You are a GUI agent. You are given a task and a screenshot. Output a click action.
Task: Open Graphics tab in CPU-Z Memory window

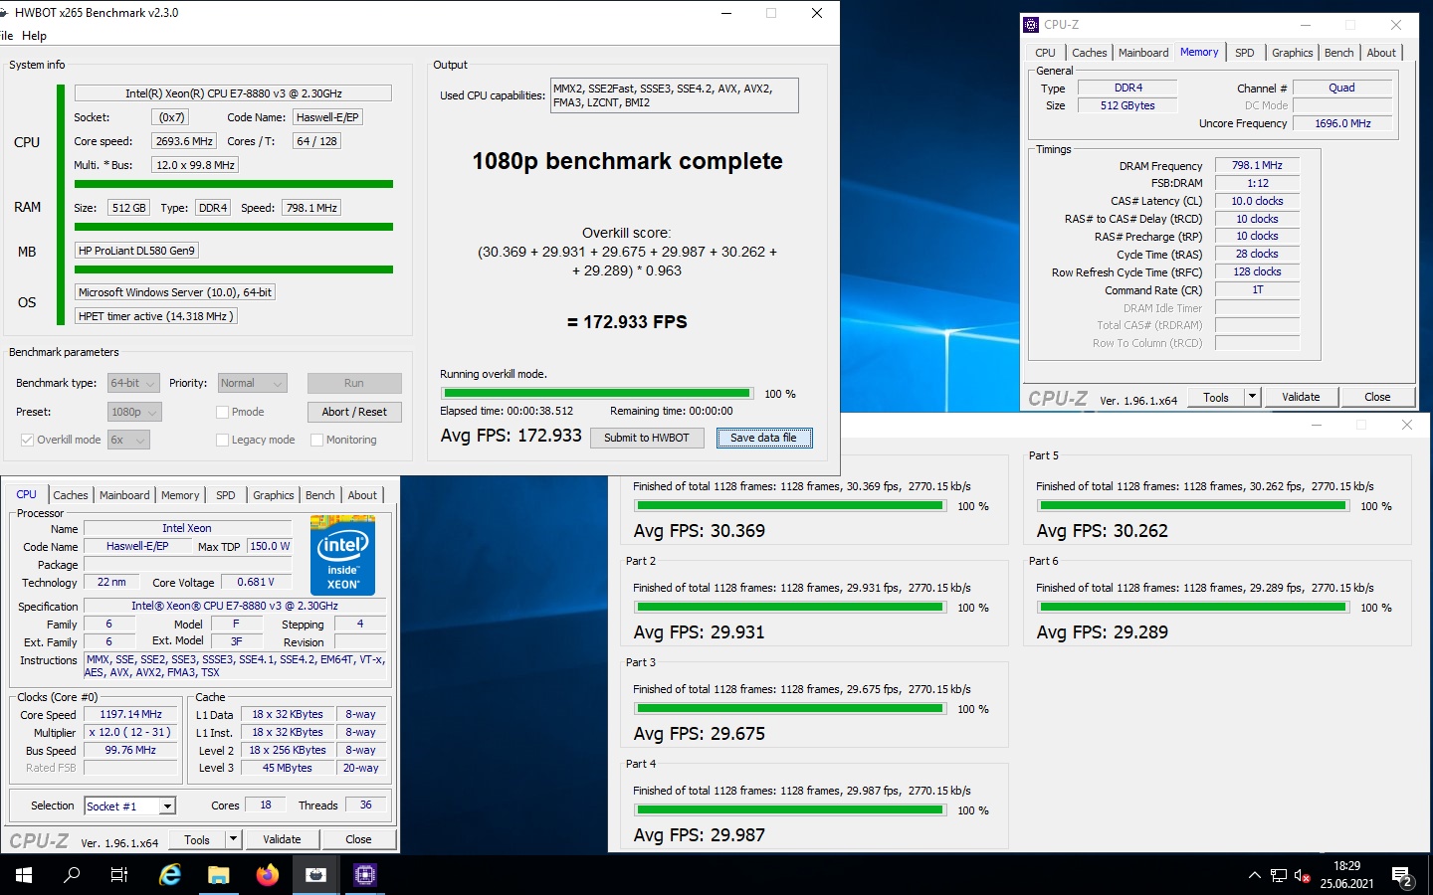(1293, 53)
